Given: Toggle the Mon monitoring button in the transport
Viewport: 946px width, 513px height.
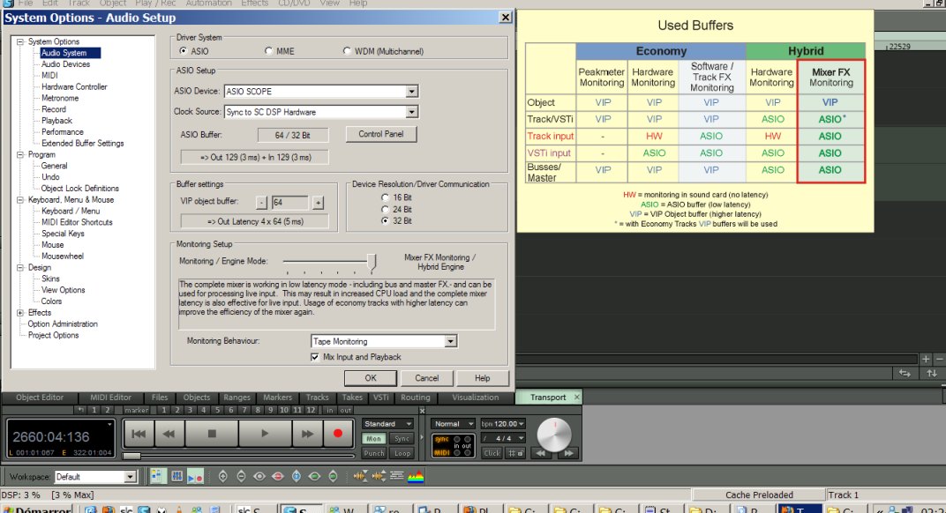Looking at the screenshot, I should 373,439.
